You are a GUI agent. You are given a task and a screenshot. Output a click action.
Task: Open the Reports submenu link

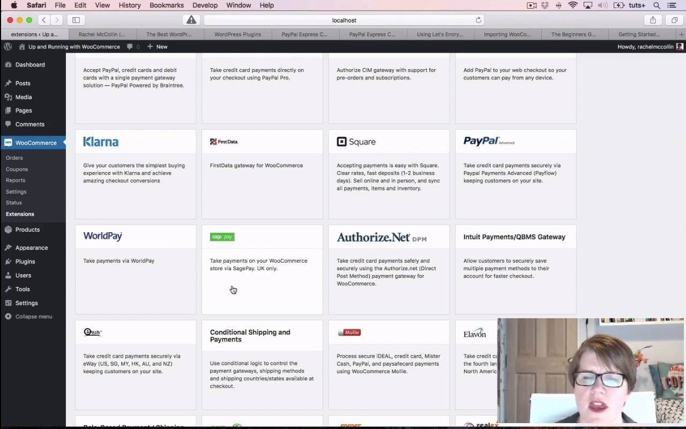[x=16, y=180]
